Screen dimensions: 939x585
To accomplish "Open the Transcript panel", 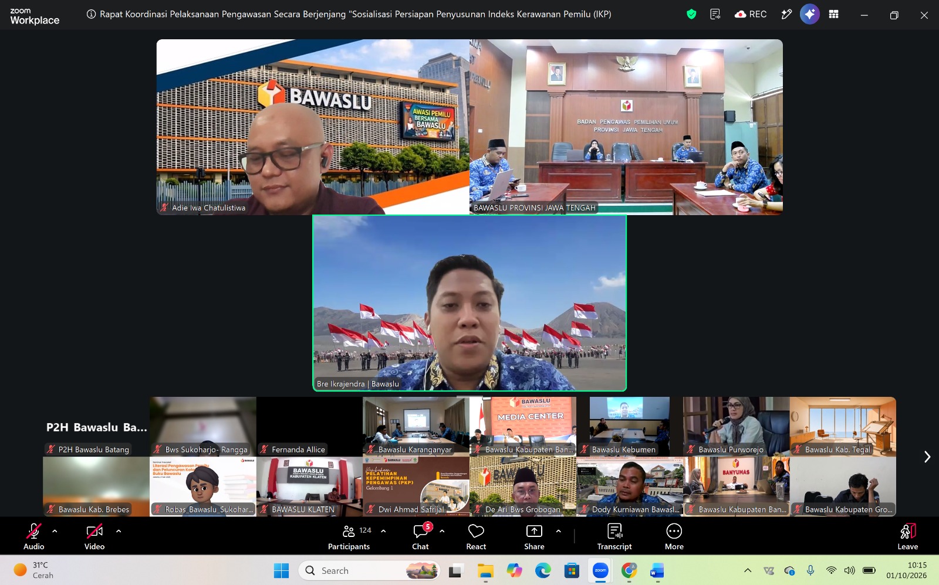I will tap(614, 536).
